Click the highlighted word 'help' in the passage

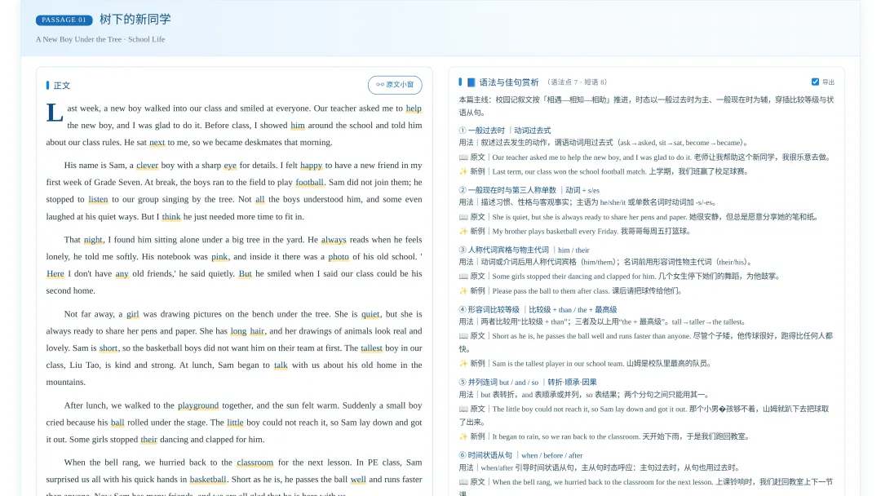coord(414,108)
